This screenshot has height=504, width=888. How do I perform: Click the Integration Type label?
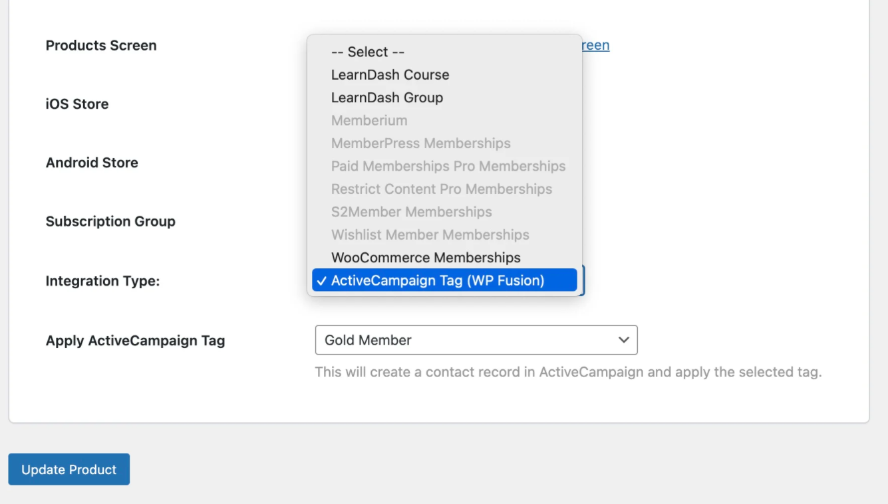tap(102, 281)
